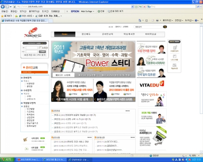Viewport: 203px width, 162px height.
Task: Click the red Stop loading icon
Action: (145, 7)
